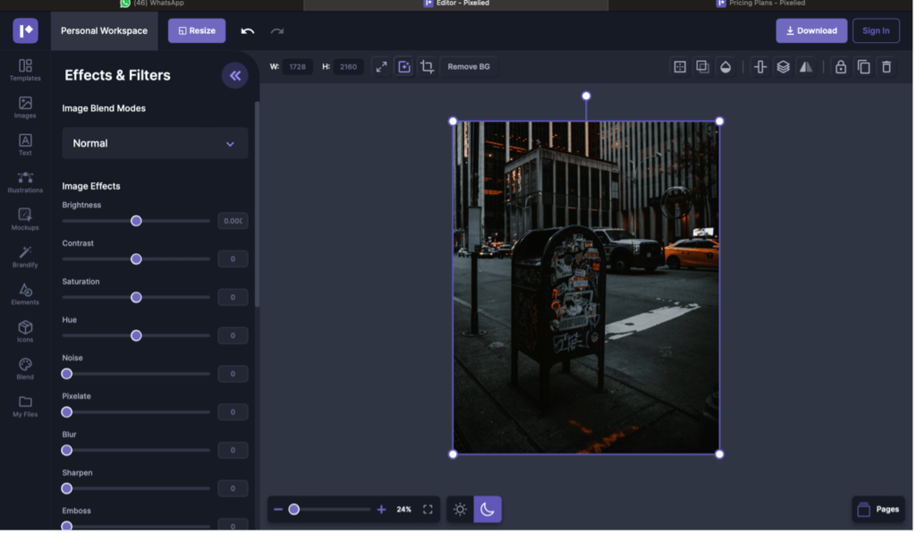Open Mockups in the left sidebar
Image resolution: width=916 pixels, height=533 pixels.
tap(25, 219)
